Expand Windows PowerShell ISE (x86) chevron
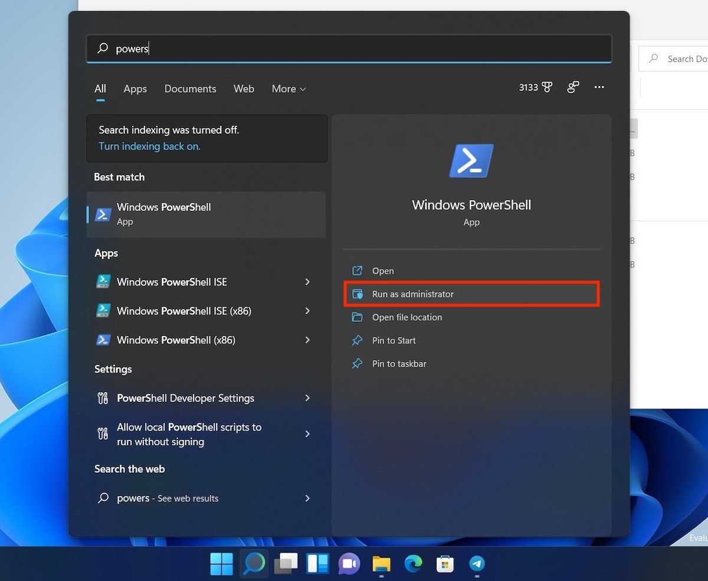This screenshot has height=581, width=708. pos(307,311)
